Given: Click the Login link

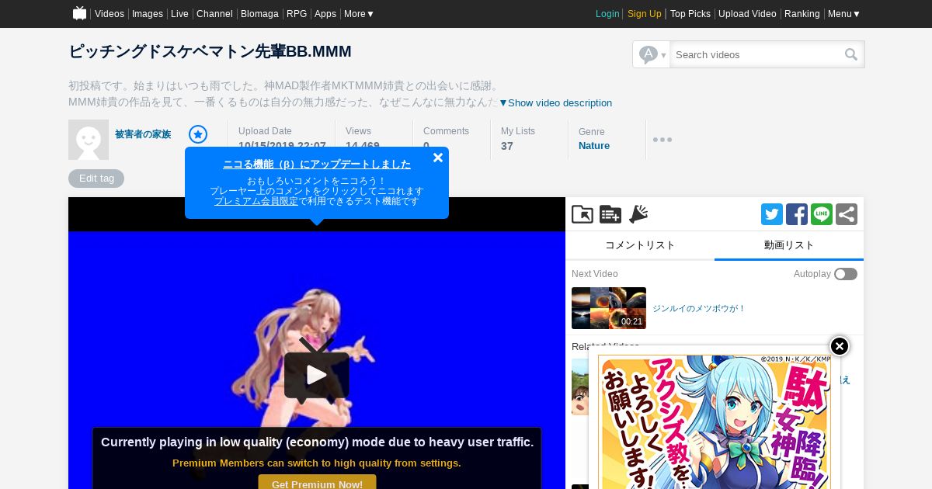Looking at the screenshot, I should [x=607, y=14].
